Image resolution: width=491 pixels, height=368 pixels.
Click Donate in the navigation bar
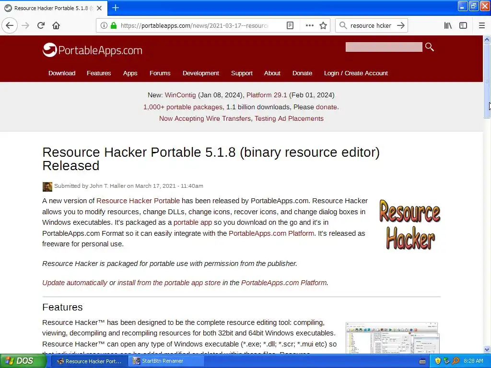pyautogui.click(x=302, y=73)
